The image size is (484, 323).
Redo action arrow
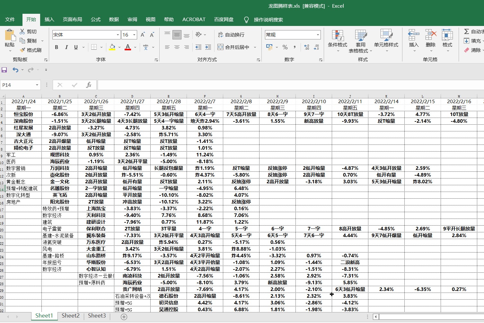31,70
